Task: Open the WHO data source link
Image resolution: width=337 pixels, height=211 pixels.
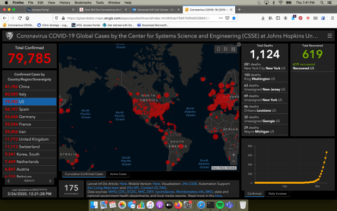Action: [113, 191]
